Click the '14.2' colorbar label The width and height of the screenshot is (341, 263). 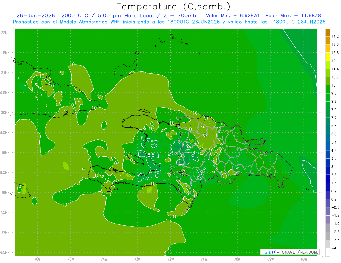click(x=335, y=36)
